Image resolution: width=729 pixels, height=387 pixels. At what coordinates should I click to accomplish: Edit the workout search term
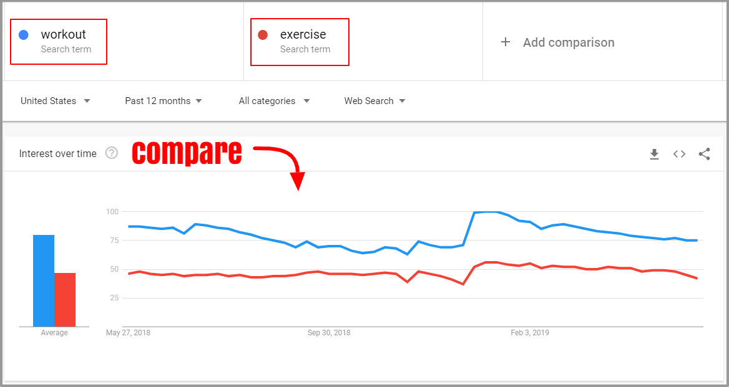tap(64, 34)
